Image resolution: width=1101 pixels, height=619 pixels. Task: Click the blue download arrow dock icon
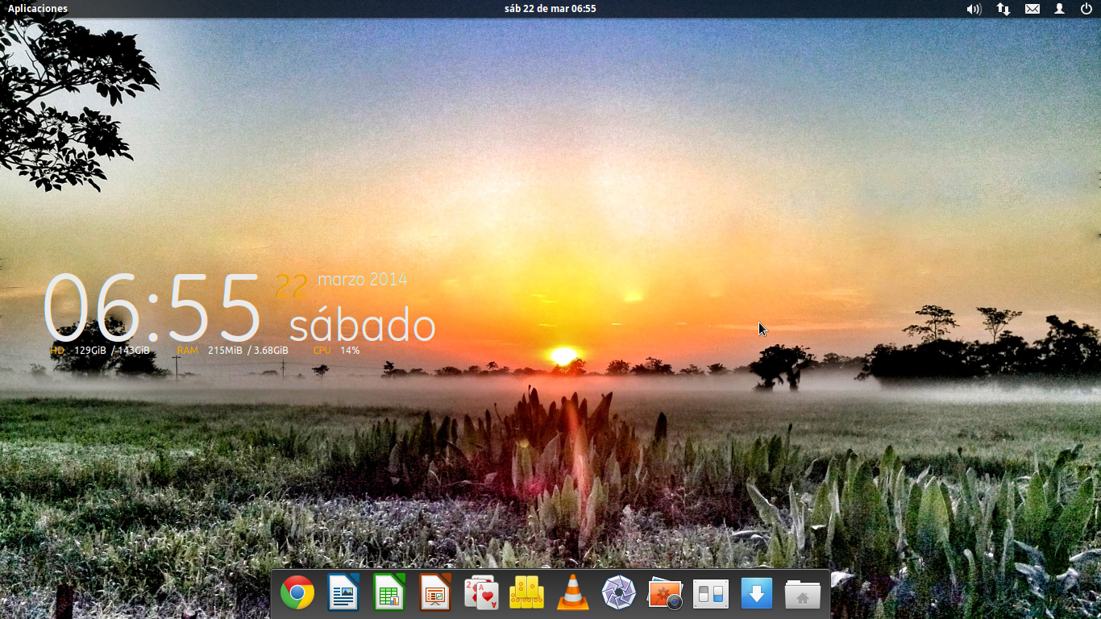[757, 594]
